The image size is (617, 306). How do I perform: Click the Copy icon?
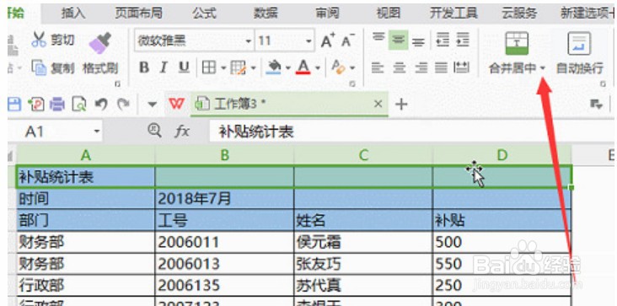pos(39,67)
